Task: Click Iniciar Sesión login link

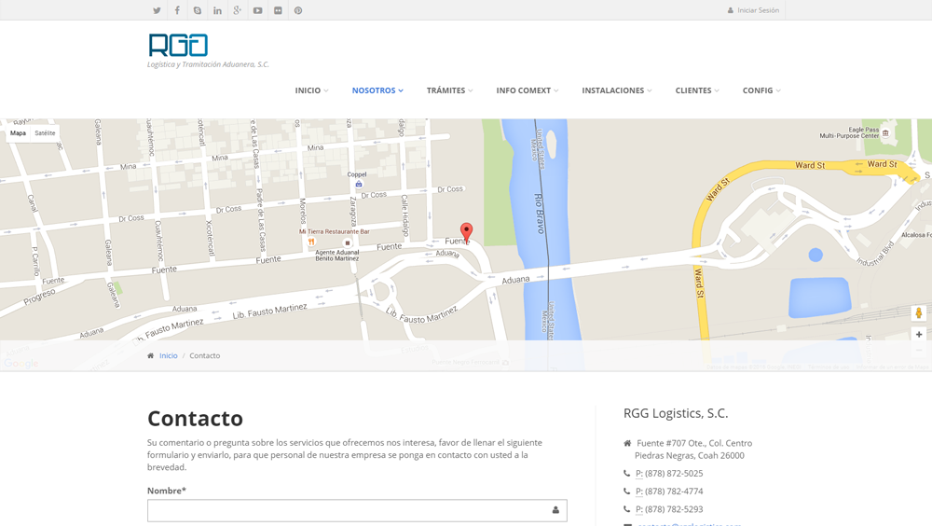Action: click(753, 10)
